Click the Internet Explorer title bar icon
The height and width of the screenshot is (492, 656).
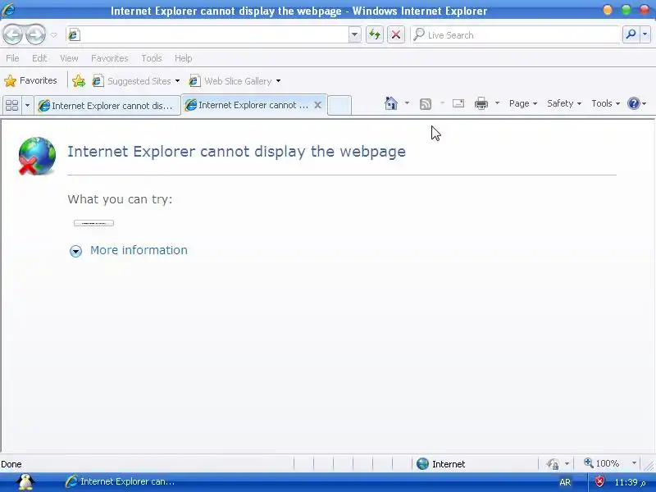(7, 10)
